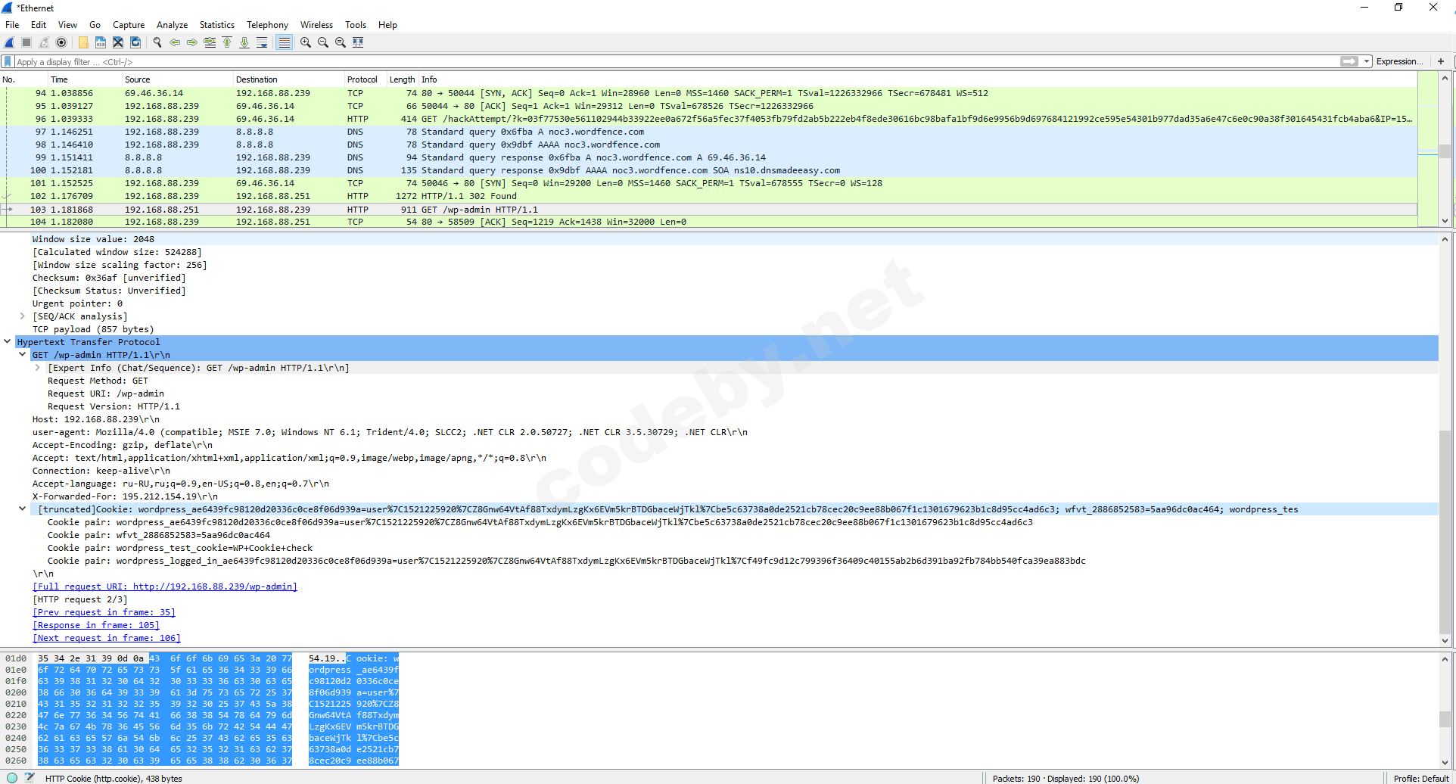Image resolution: width=1456 pixels, height=784 pixels.
Task: Open the Profile: Default status entry
Action: point(1420,778)
